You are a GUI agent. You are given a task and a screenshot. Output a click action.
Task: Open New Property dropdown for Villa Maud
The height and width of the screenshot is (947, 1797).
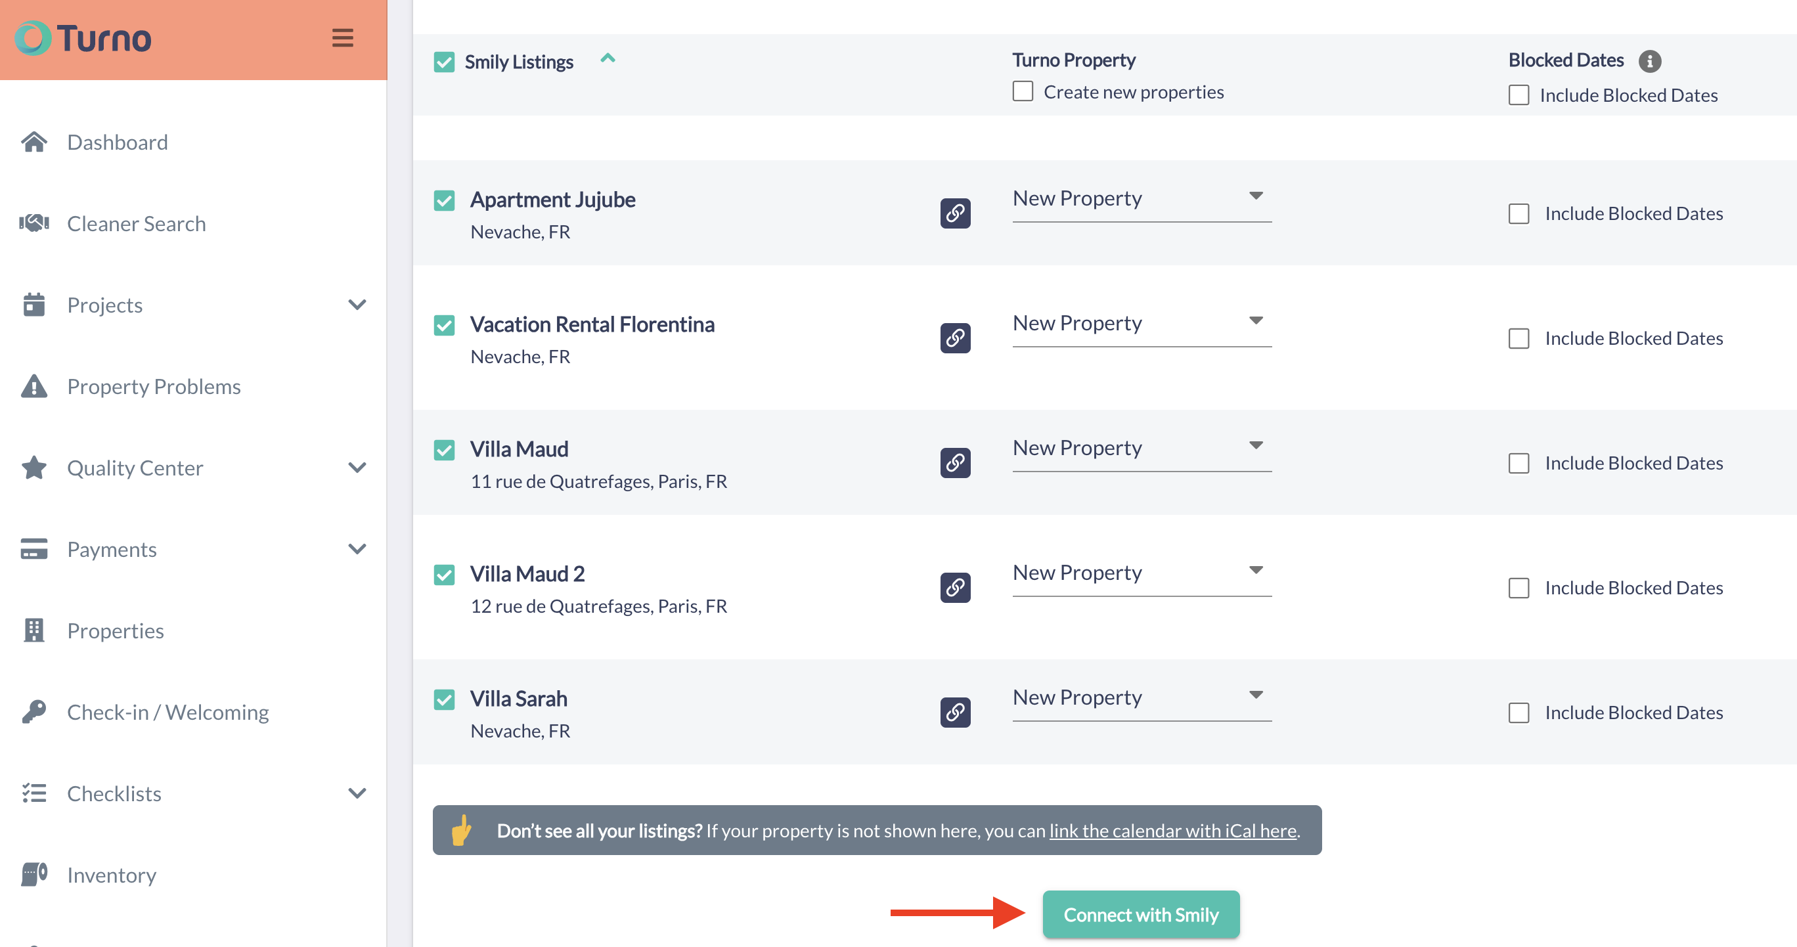(1142, 449)
